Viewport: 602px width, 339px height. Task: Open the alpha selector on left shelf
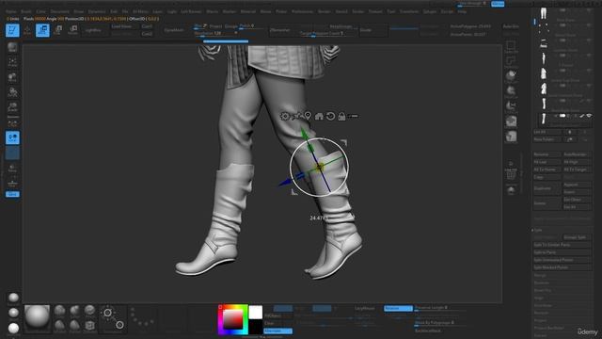pos(12,77)
